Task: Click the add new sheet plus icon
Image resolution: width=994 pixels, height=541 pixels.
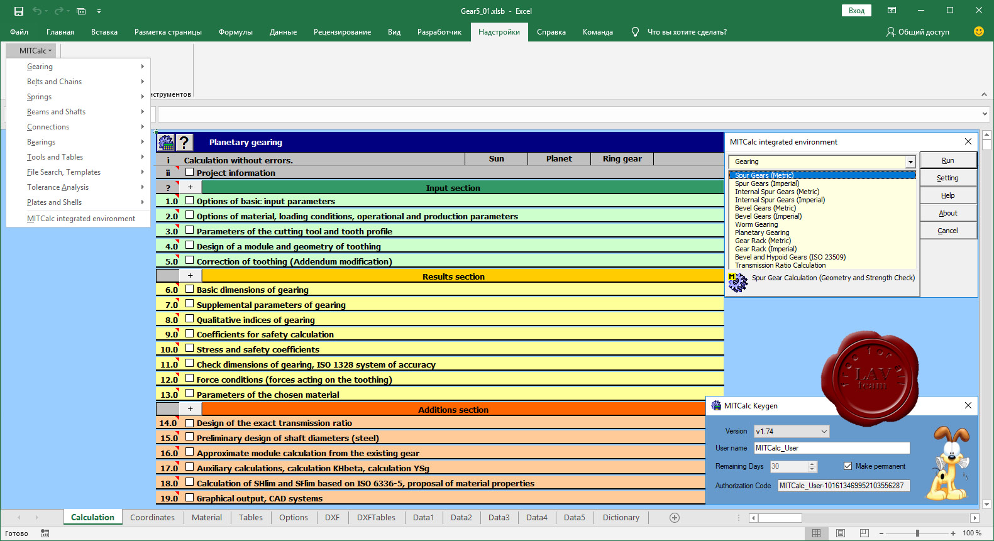Action: (x=675, y=518)
